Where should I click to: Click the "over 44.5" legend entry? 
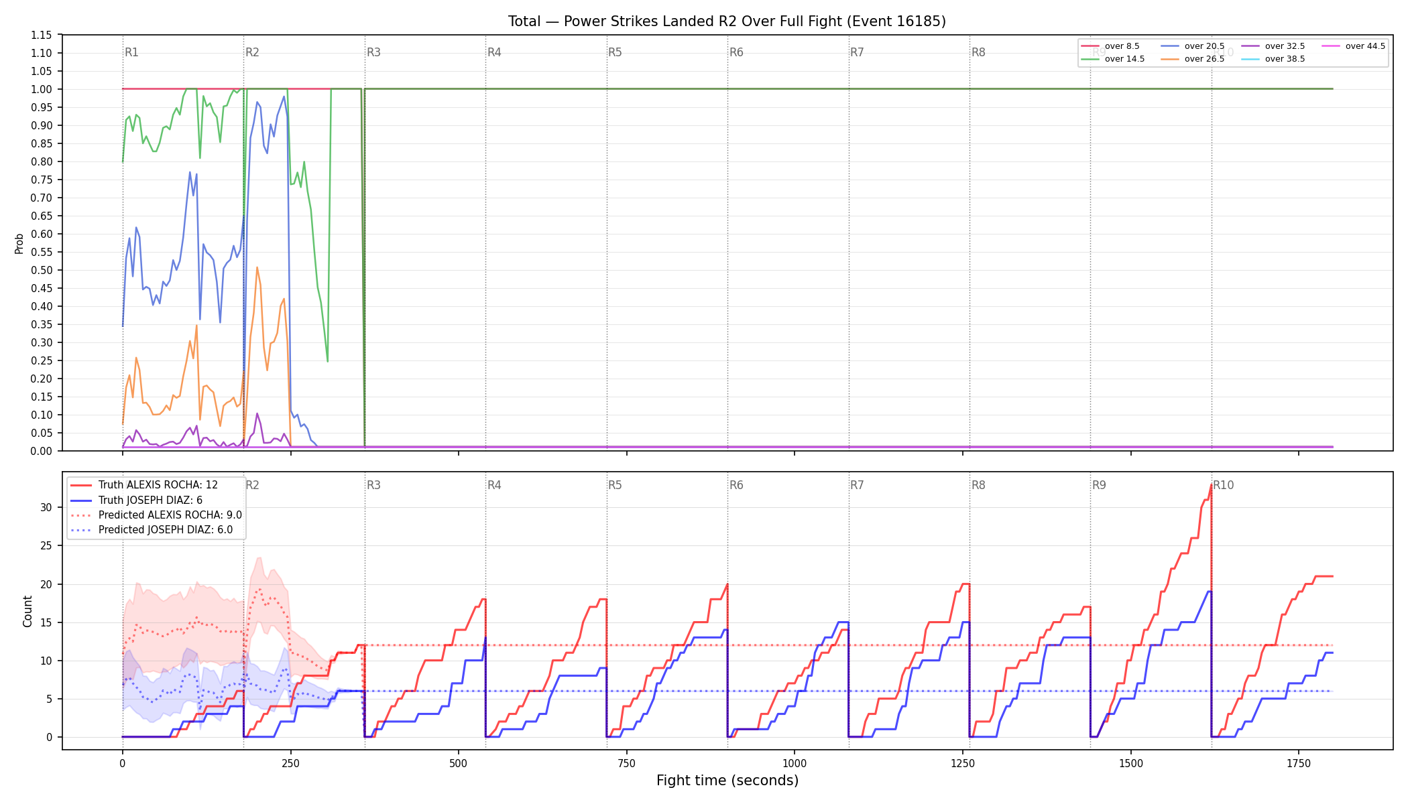(x=1354, y=46)
